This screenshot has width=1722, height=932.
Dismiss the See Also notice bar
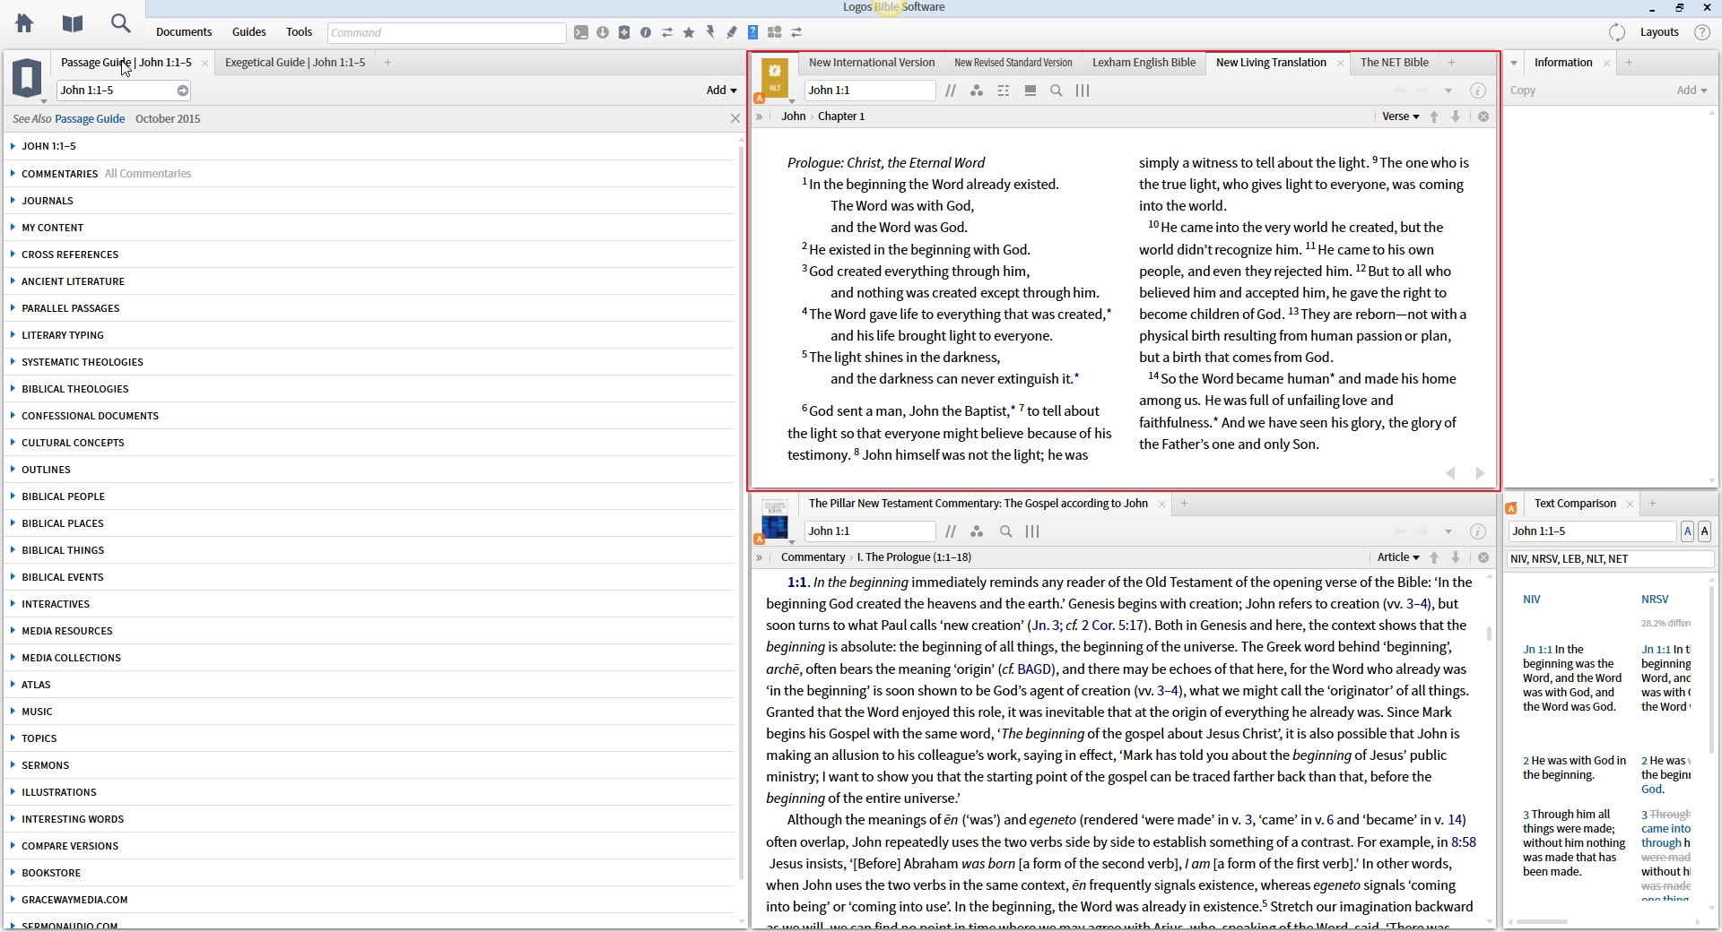coord(735,118)
